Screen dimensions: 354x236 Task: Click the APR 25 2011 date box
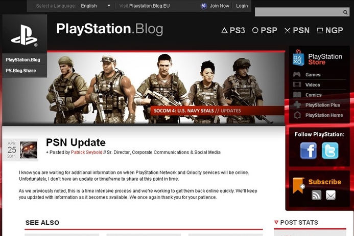(x=12, y=150)
